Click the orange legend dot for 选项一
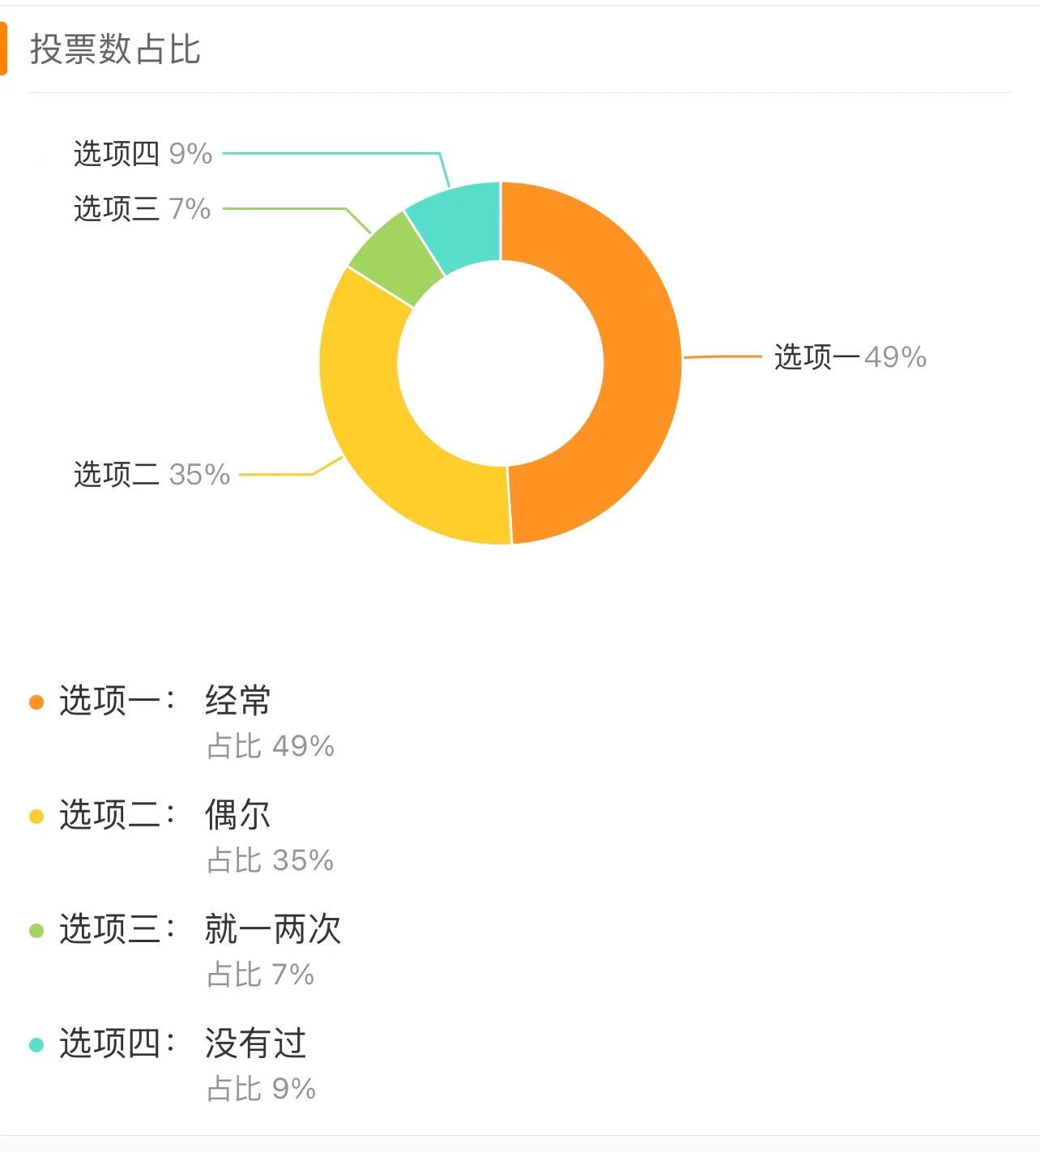Screen dimensions: 1040x1152 36,702
